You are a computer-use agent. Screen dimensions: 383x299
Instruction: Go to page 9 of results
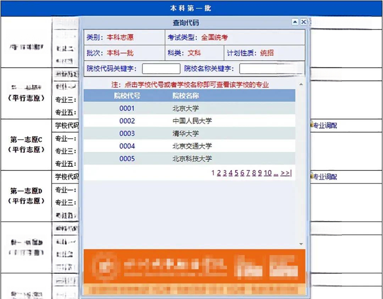pyautogui.click(x=260, y=173)
